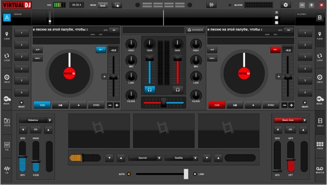The image size is (327, 185).
Task: Turn ON the Slideshow effect
Action: point(36,129)
